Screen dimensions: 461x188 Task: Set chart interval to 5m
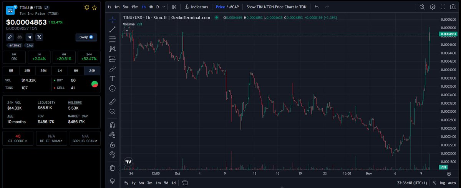pyautogui.click(x=125, y=7)
